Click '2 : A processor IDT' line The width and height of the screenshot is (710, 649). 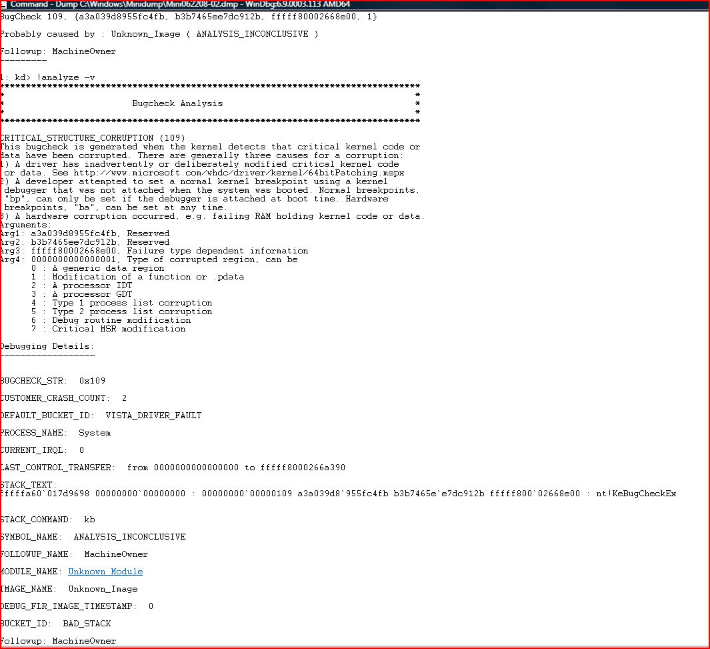[x=82, y=285]
